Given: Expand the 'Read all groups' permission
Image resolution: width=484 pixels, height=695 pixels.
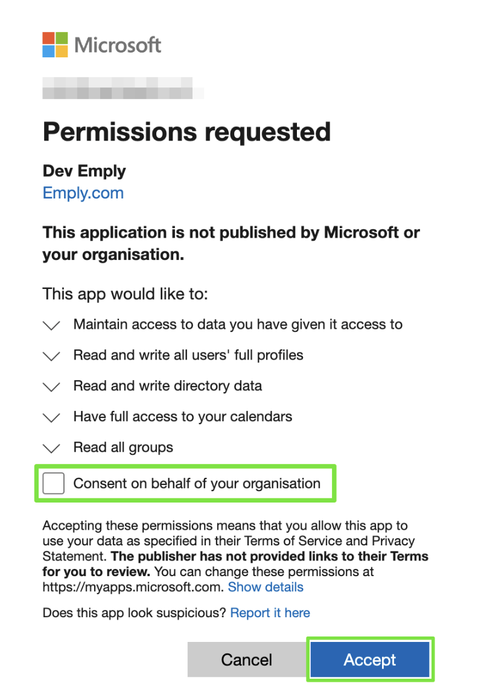Looking at the screenshot, I should (51, 448).
